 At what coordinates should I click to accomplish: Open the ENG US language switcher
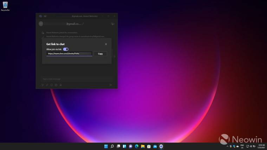[242, 146]
